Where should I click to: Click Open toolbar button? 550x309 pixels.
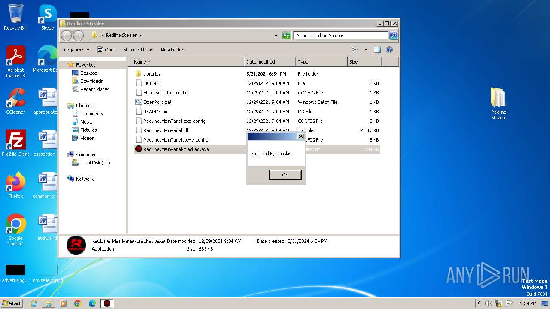pos(107,50)
